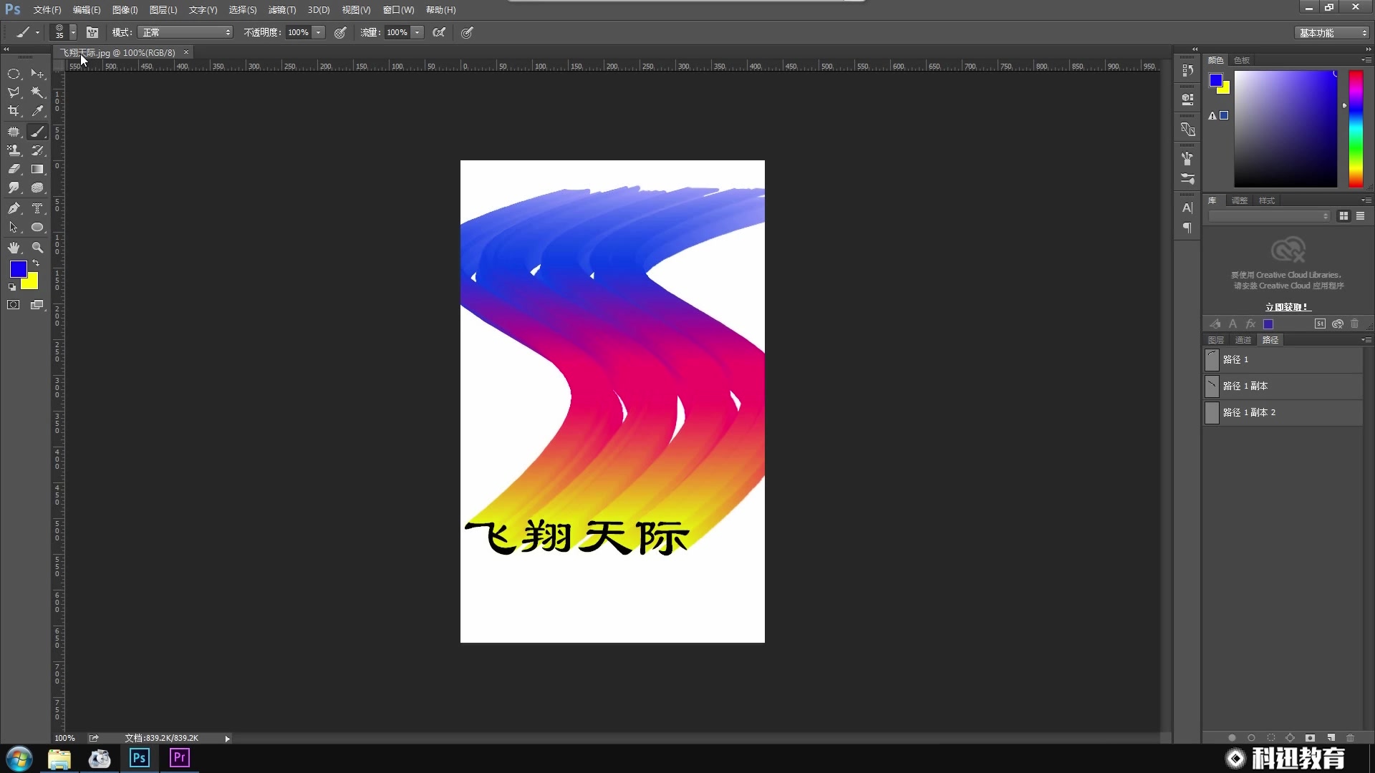This screenshot has width=1375, height=773.
Task: Open the Color panel flyout menu
Action: [x=1366, y=60]
